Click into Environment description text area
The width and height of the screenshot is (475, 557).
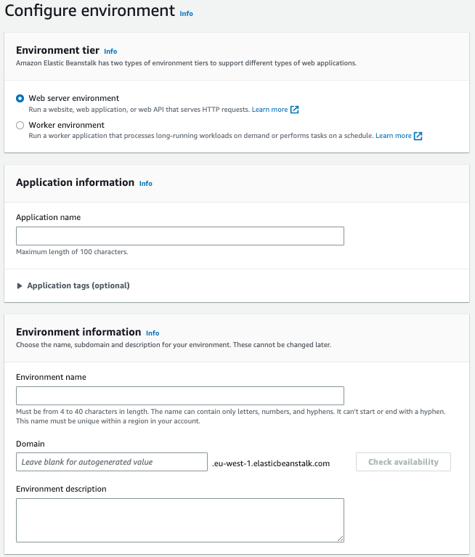pos(179,519)
